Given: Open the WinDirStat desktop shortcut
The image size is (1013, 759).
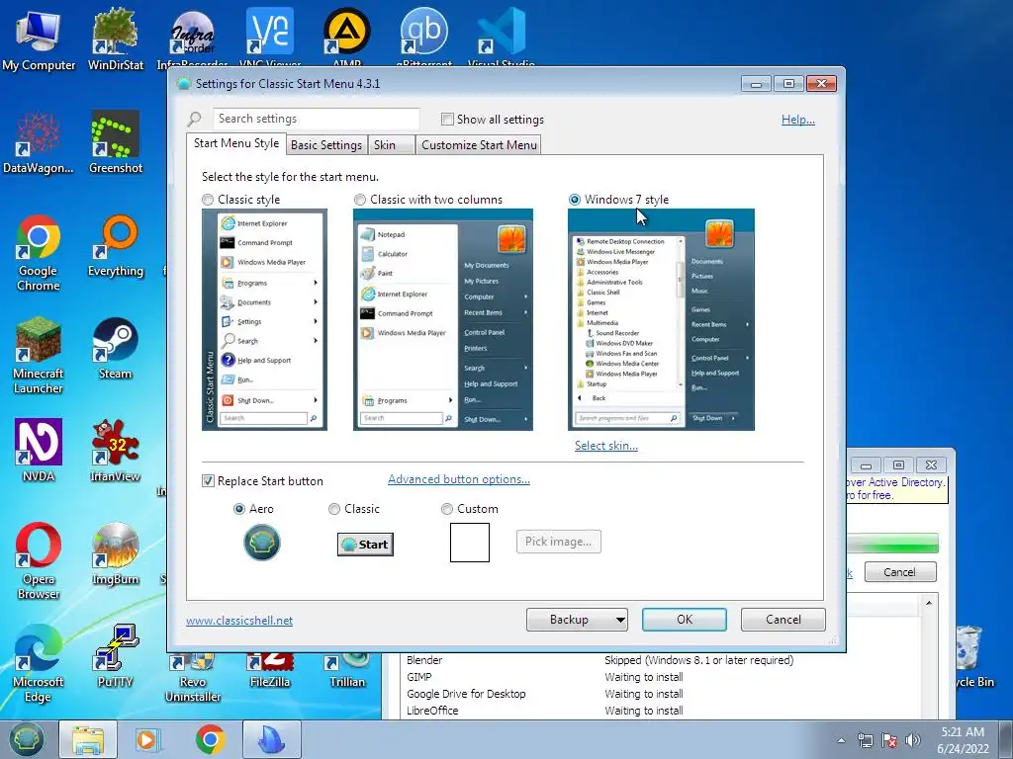Looking at the screenshot, I should (x=116, y=39).
